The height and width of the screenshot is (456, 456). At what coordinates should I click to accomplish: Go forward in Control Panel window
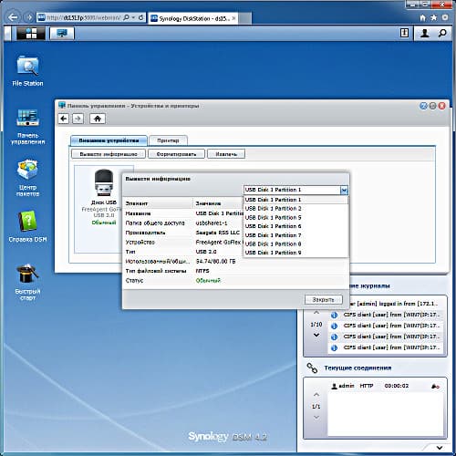coord(78,119)
